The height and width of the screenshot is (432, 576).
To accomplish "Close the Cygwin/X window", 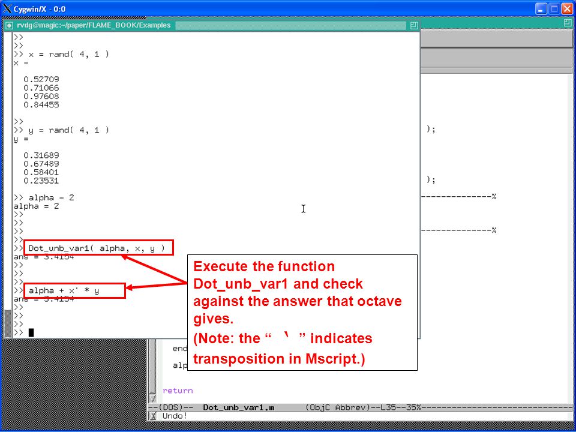I will tap(567, 9).
